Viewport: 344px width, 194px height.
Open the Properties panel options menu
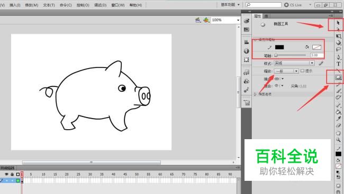click(x=331, y=16)
